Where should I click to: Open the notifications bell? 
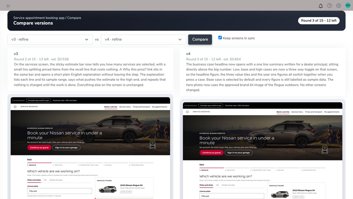click(x=321, y=6)
